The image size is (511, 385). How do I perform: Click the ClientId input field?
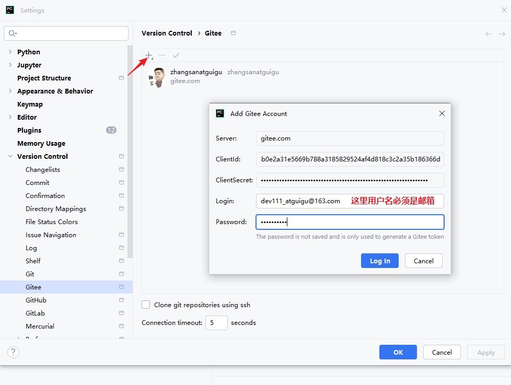(350, 159)
